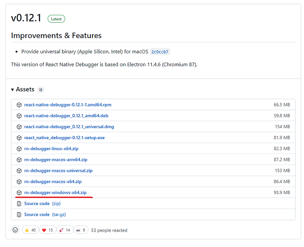Click the Electron 11.4.6 version sentence
Screen dimensions: 304x247
(104, 65)
